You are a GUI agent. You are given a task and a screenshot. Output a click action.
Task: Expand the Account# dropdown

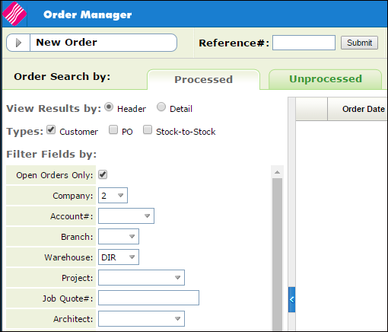tap(126, 215)
